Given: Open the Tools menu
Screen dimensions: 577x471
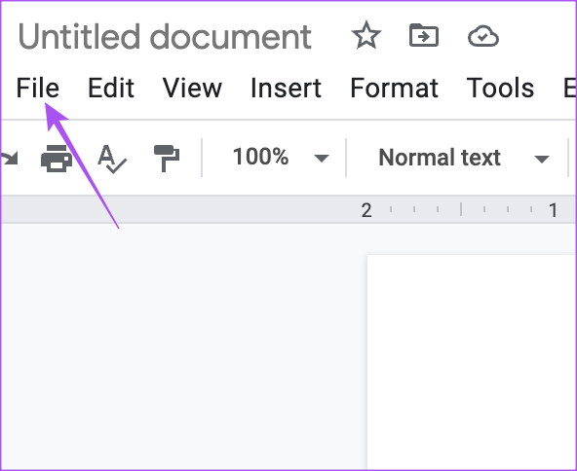Looking at the screenshot, I should coord(500,89).
